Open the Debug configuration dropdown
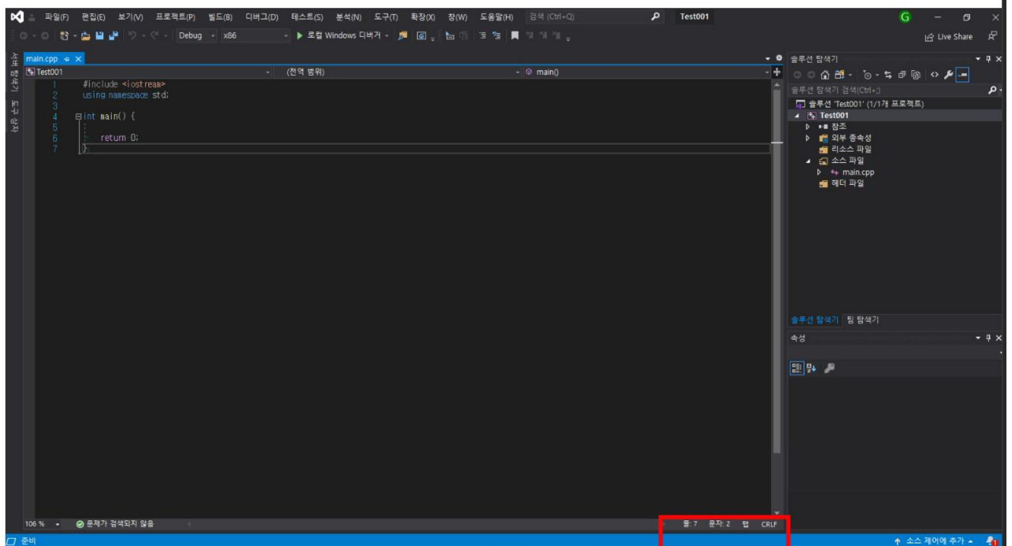Image resolution: width=1012 pixels, height=546 pixels. (x=196, y=36)
